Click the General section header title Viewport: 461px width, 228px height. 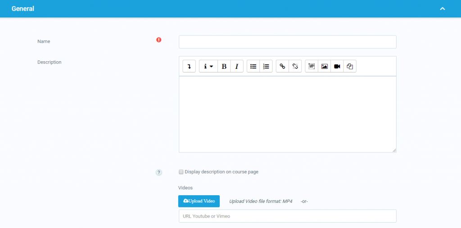click(x=23, y=9)
